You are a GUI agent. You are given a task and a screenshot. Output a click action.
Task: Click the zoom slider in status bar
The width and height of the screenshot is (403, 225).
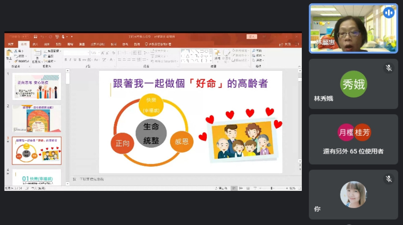pyautogui.click(x=272, y=188)
